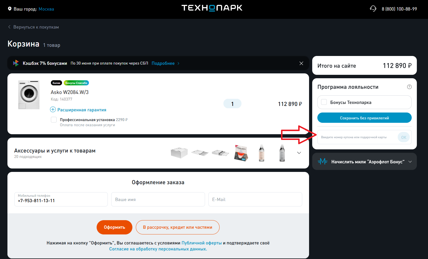Change city by clicking Москва
The image size is (428, 259).
pyautogui.click(x=46, y=9)
